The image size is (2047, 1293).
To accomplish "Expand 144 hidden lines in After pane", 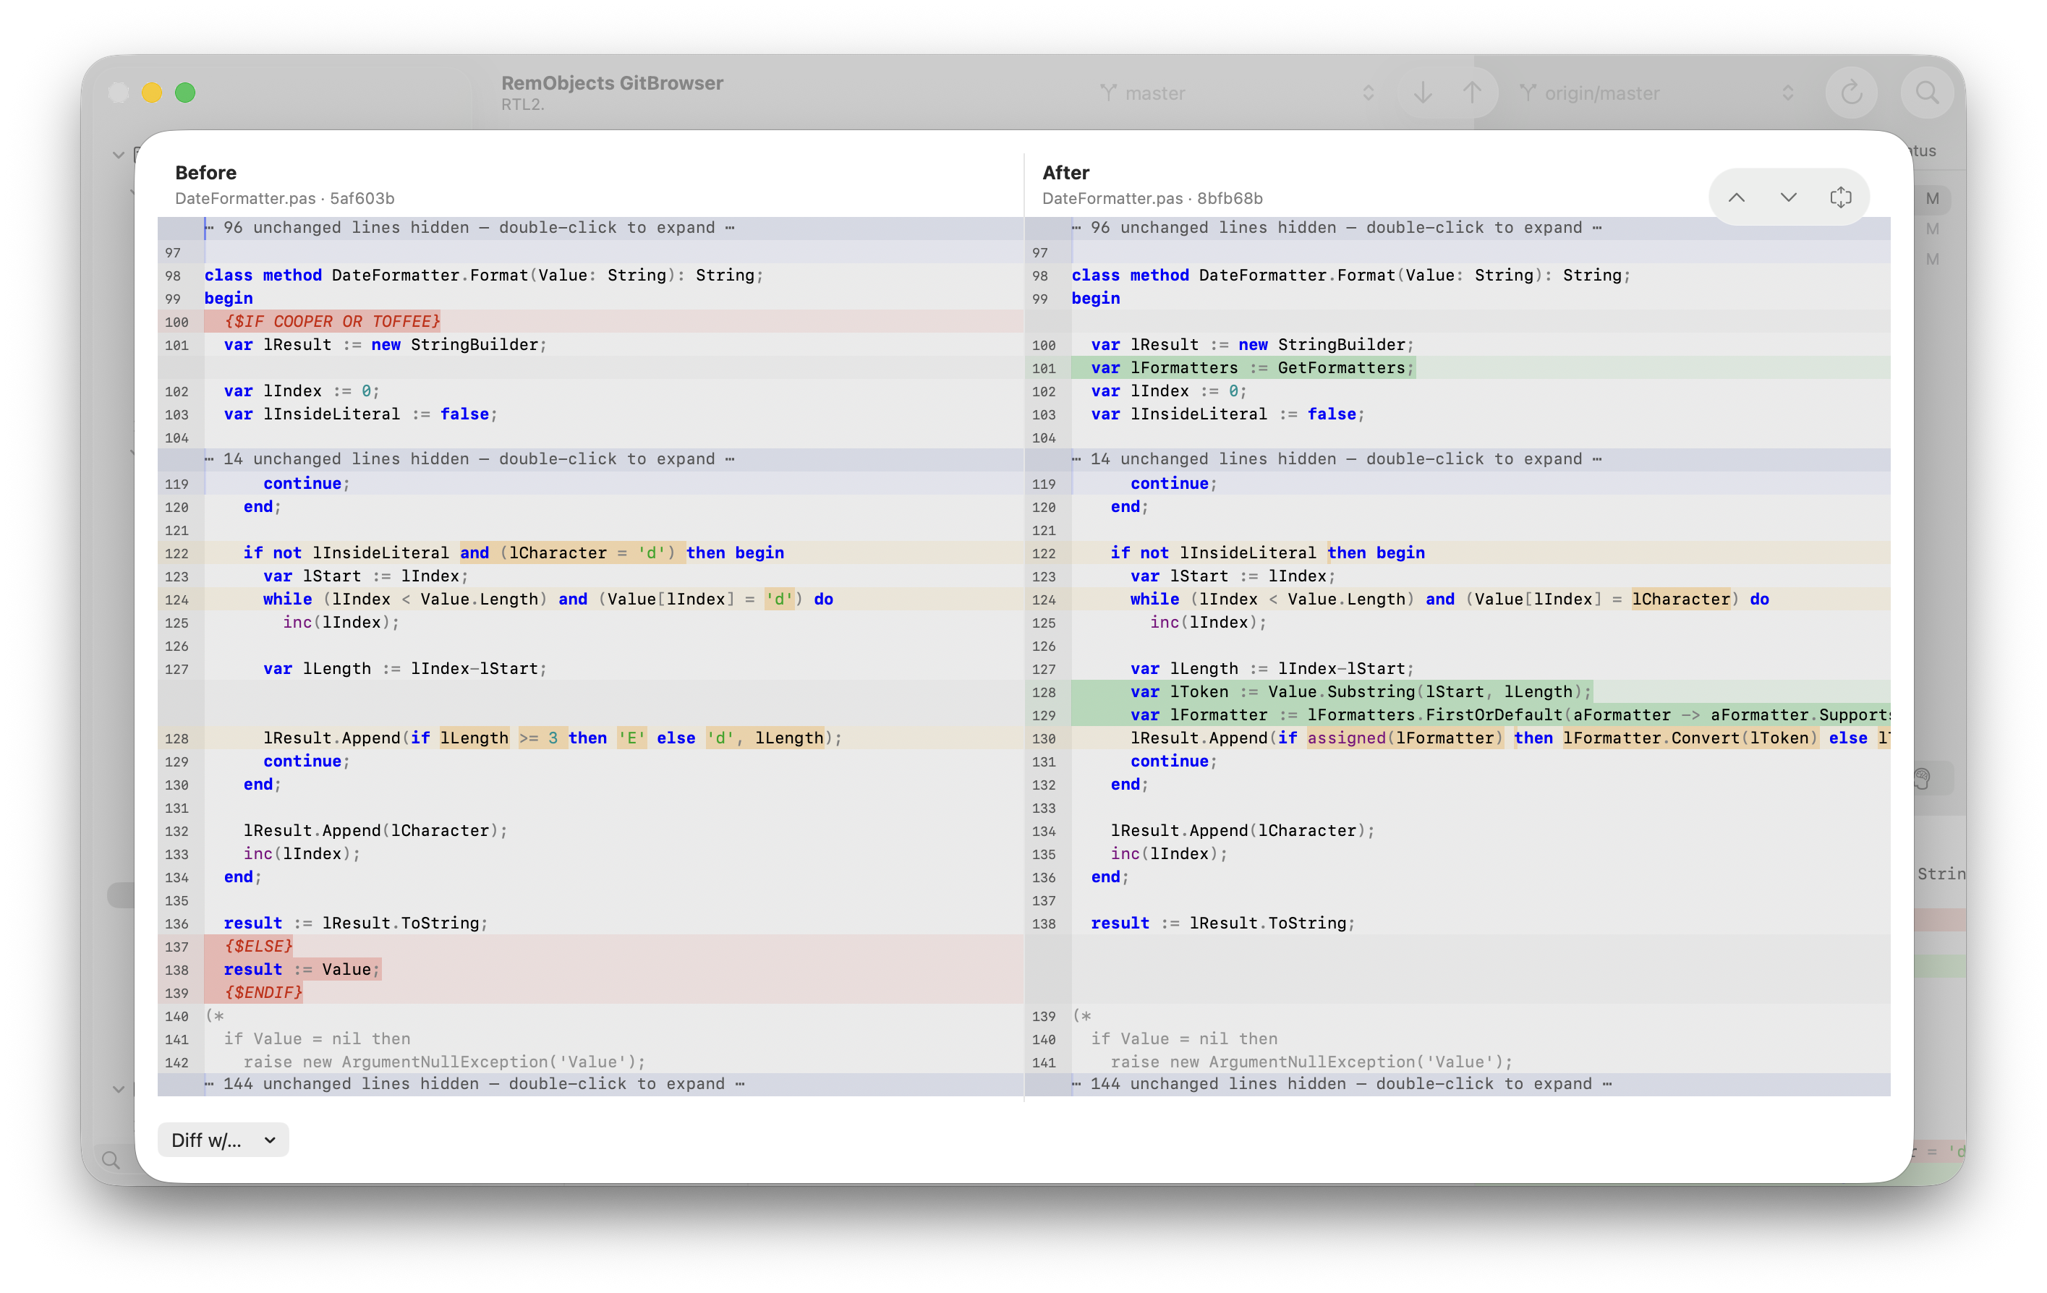I will [x=1457, y=1083].
